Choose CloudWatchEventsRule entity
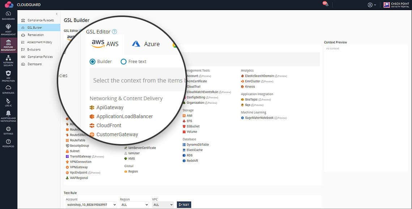412x209 pixels. tap(202, 92)
